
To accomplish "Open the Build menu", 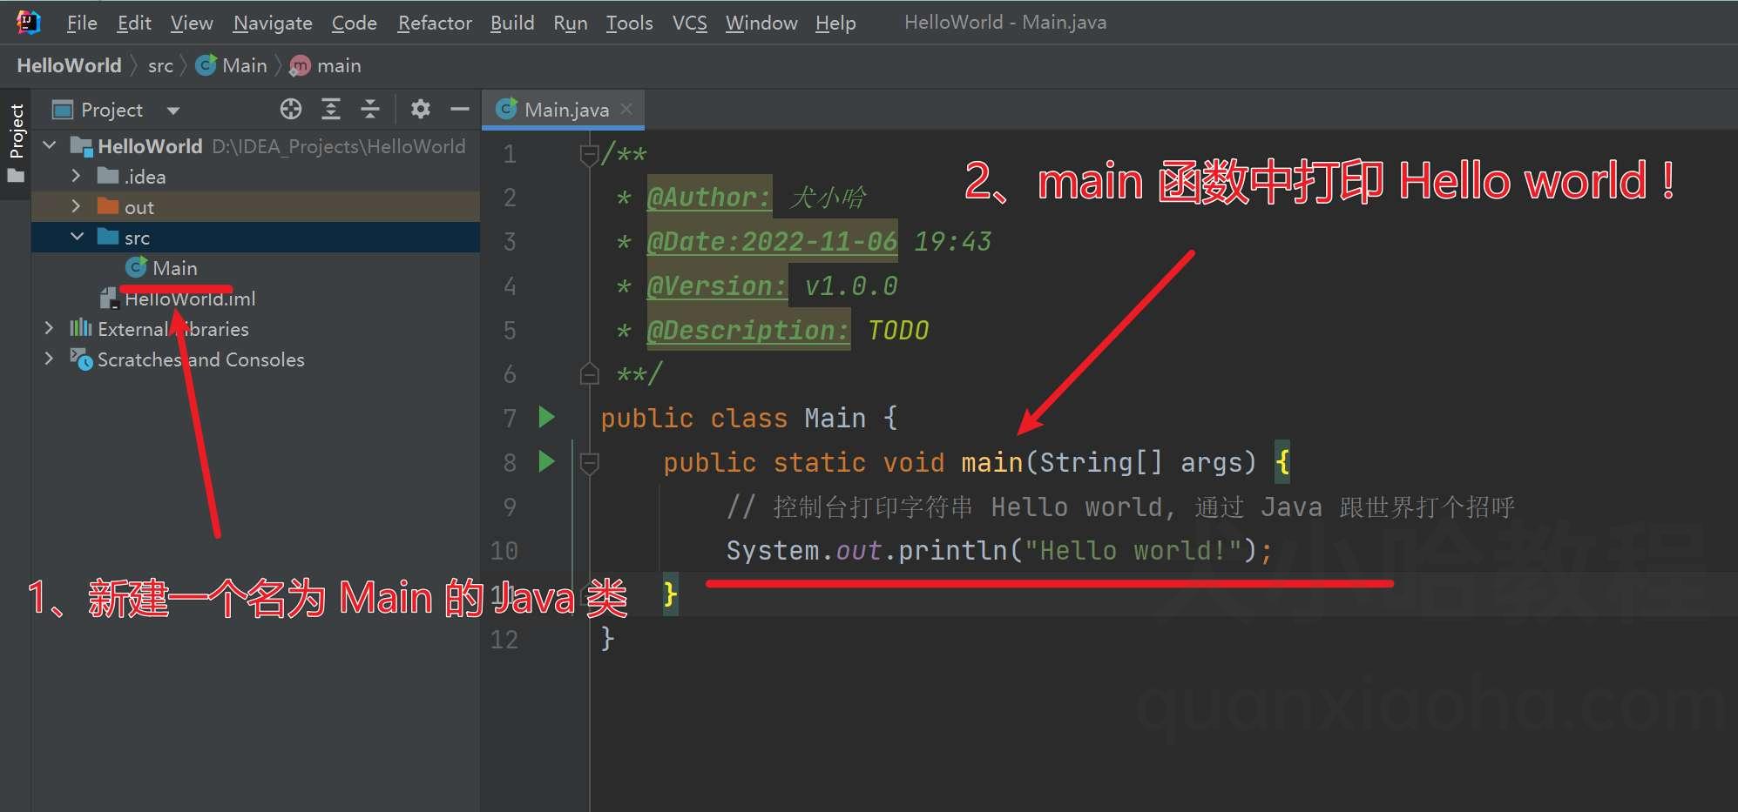I will [x=512, y=23].
